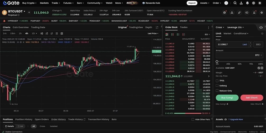
Task: Click the download app icon
Action: point(241,3)
